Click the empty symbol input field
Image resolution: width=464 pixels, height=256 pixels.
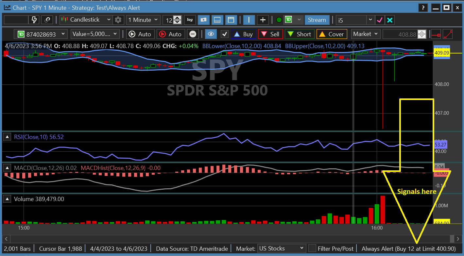[x=16, y=20]
